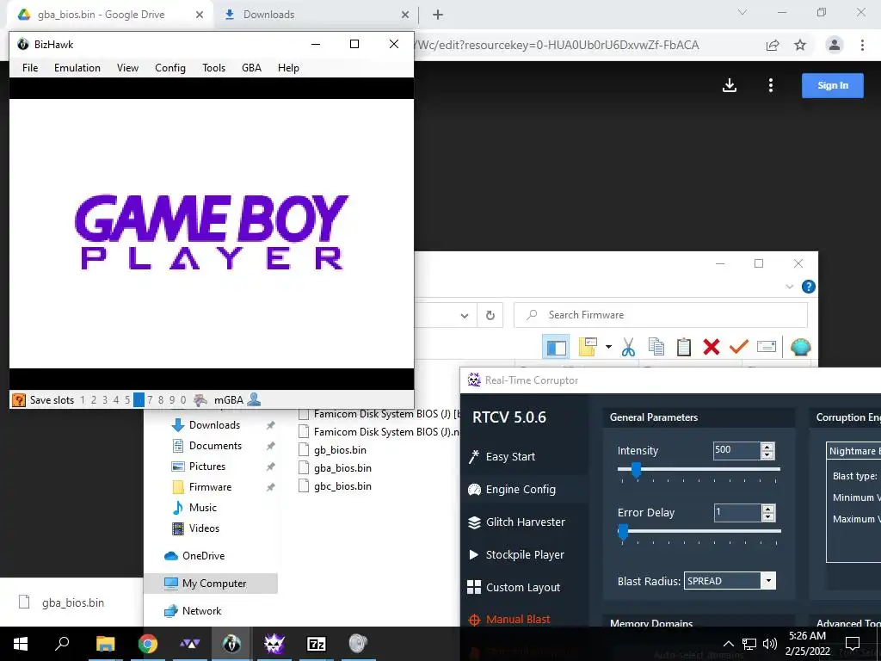Select save slot 1 in BizHawk
Viewport: 881px width, 661px height.
[83, 400]
